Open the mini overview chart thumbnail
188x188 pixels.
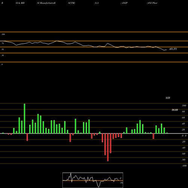[x=93, y=180]
